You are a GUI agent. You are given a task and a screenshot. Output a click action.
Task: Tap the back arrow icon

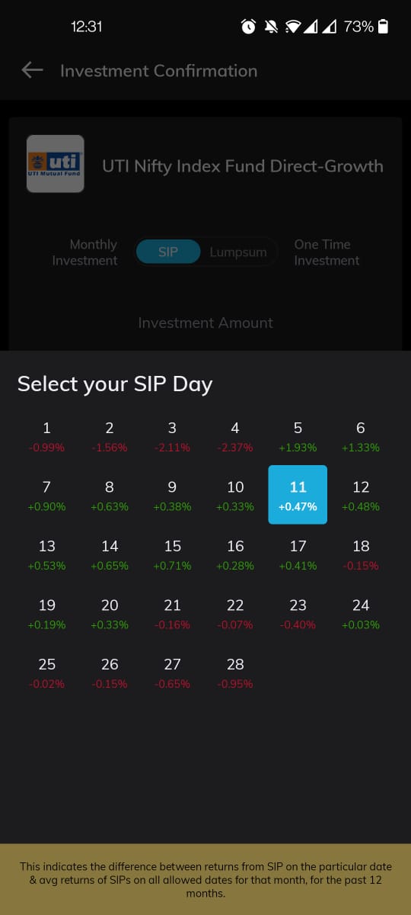pyautogui.click(x=32, y=71)
